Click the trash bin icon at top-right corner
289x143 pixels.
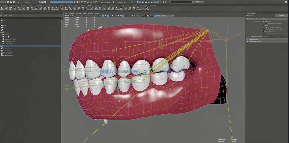(x=286, y=2)
